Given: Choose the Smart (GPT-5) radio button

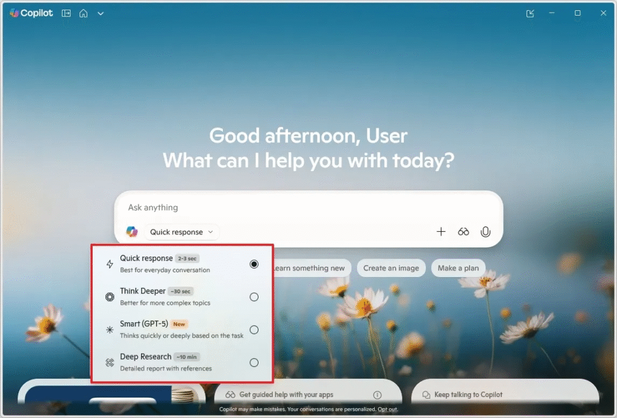Looking at the screenshot, I should (254, 329).
